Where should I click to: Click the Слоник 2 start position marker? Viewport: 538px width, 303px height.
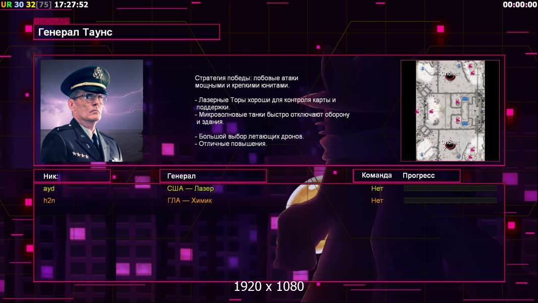coord(450,145)
